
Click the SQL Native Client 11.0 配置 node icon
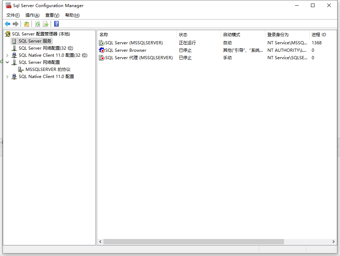click(14, 77)
